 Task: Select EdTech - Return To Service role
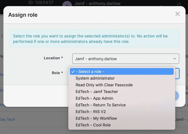(122, 105)
